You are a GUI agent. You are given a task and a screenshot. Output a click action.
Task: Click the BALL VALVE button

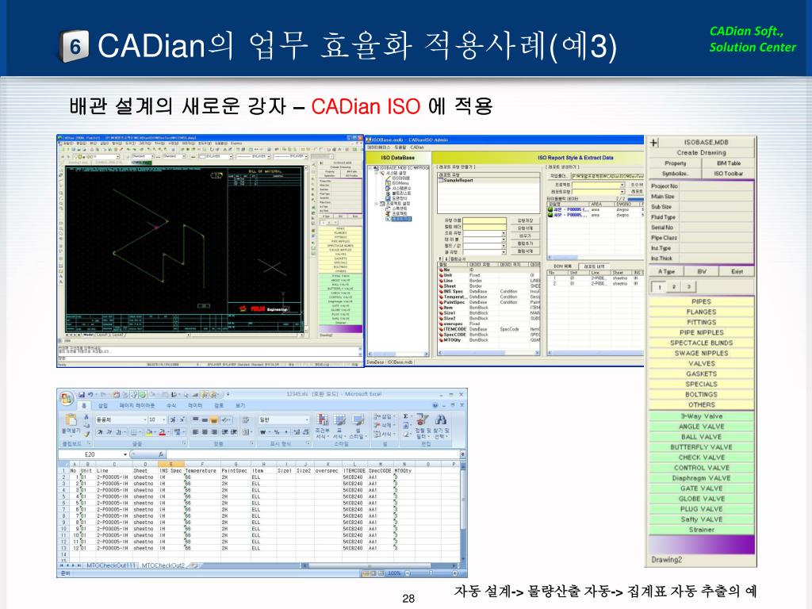[701, 437]
